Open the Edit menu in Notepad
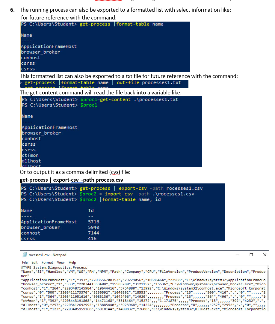 click(34, 262)
